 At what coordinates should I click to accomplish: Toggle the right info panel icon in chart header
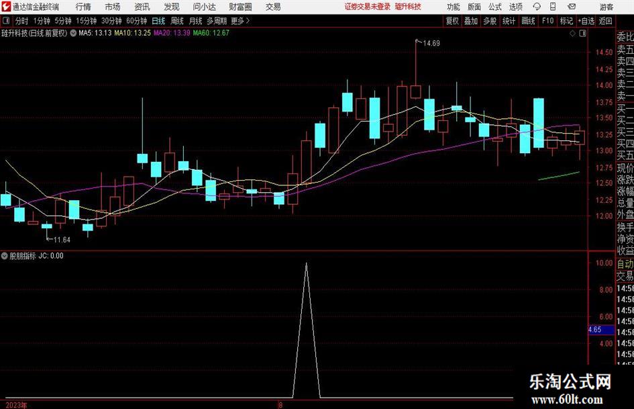(582, 34)
